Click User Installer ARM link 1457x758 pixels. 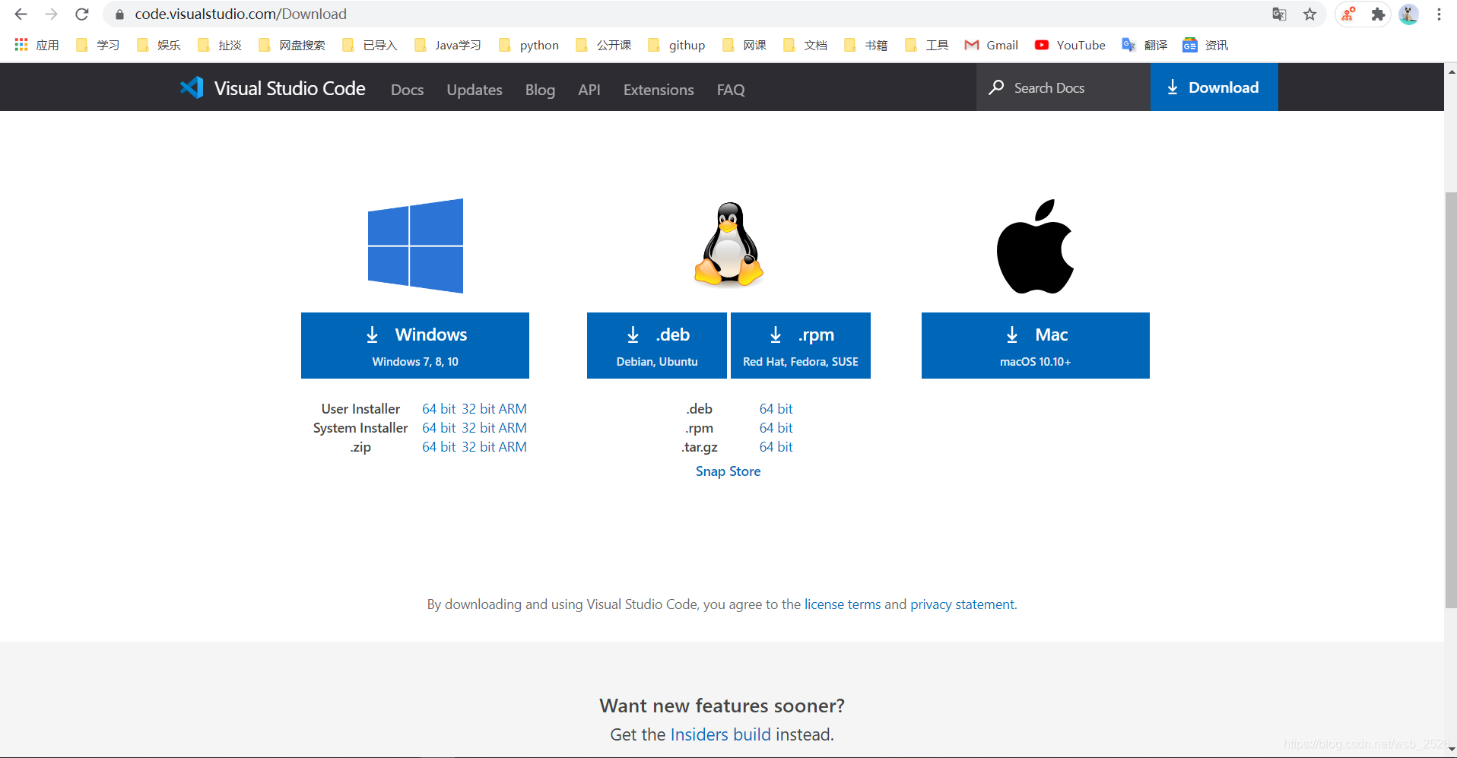(513, 409)
